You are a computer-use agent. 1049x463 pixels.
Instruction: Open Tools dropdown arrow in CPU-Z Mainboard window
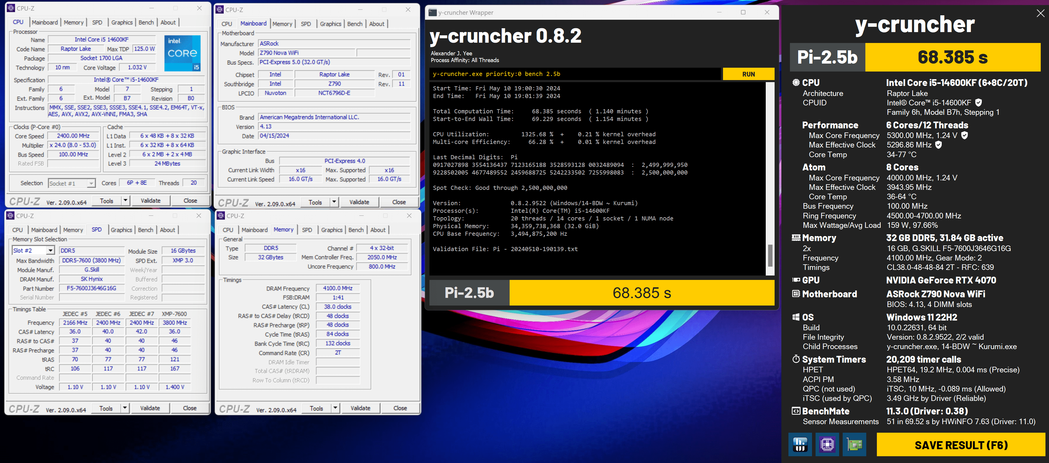tap(334, 202)
